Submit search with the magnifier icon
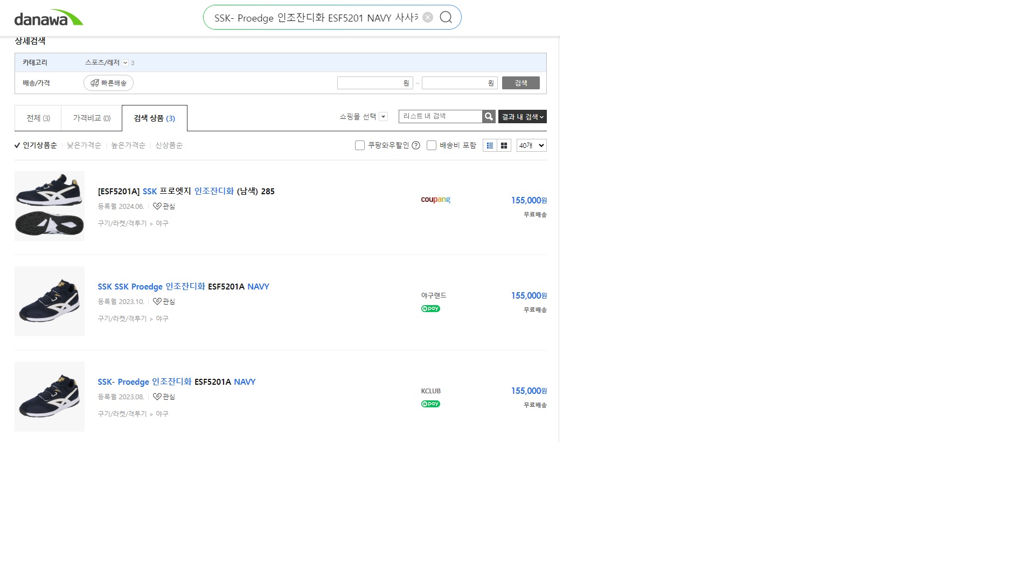 point(446,17)
